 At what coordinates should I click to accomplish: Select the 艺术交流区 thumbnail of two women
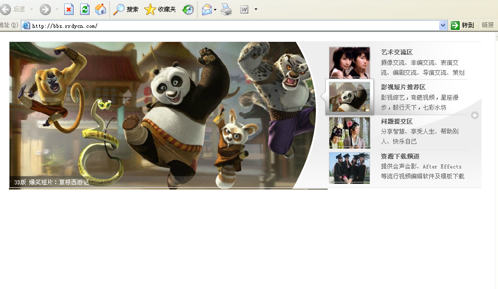click(x=349, y=62)
